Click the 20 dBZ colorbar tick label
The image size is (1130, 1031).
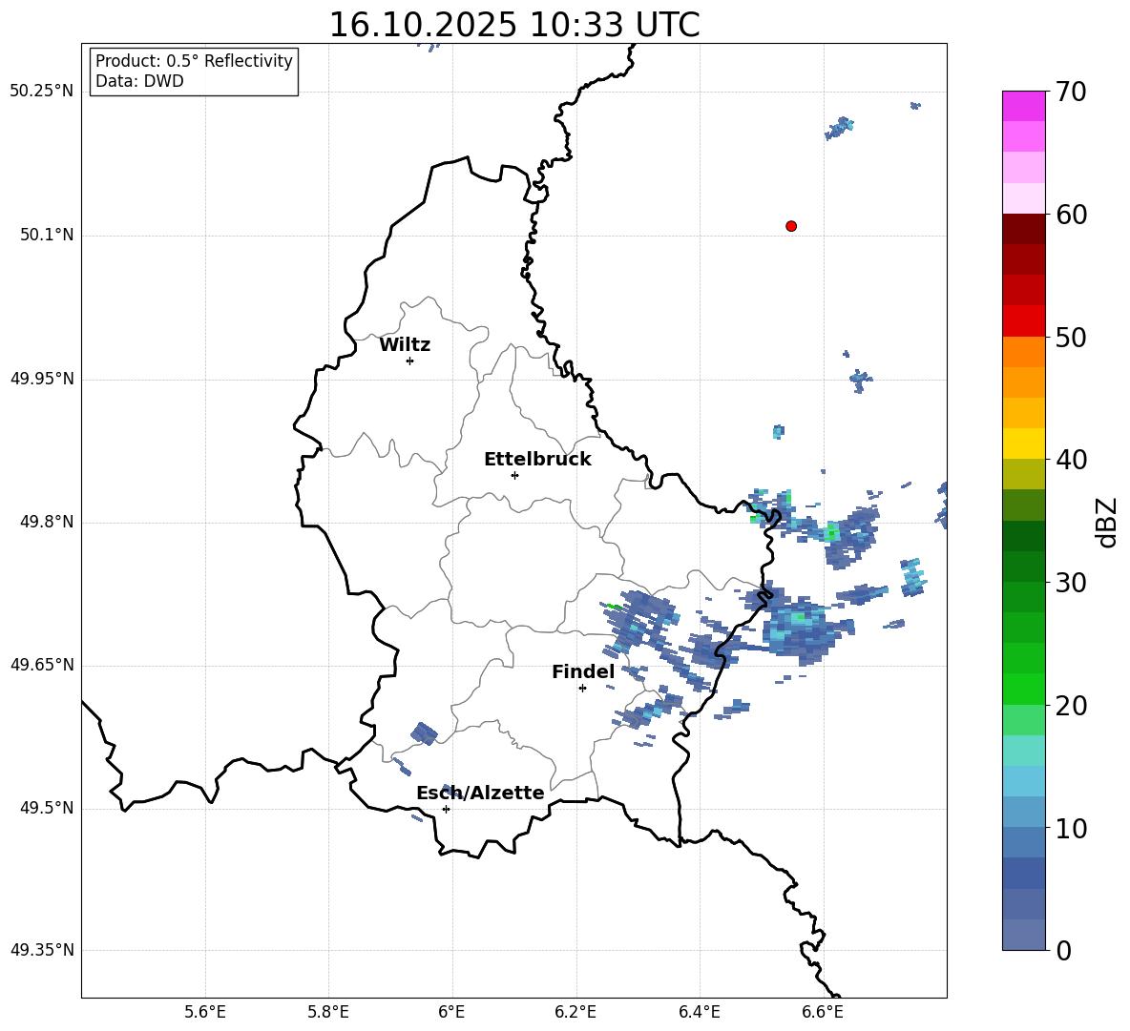pyautogui.click(x=1071, y=706)
